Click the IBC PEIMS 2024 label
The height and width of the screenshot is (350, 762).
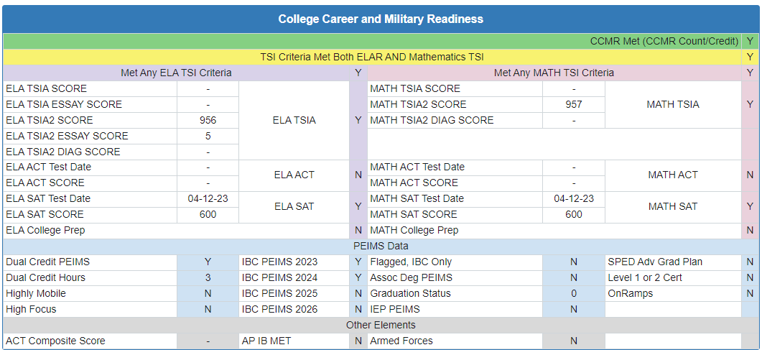(x=279, y=277)
